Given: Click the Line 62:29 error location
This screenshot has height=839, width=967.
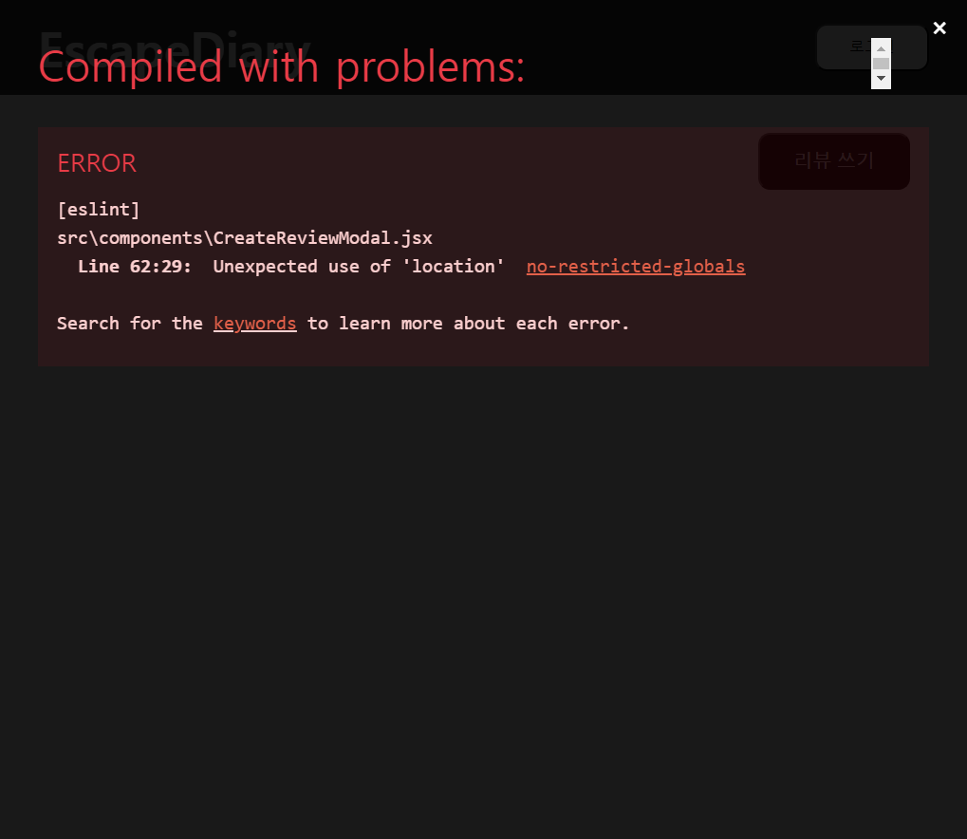Looking at the screenshot, I should point(136,267).
